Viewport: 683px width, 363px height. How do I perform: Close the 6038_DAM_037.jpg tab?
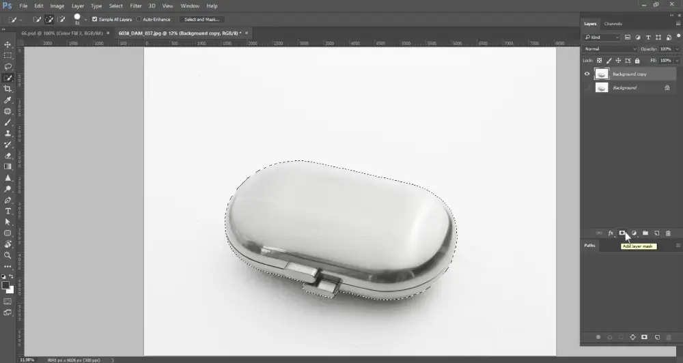pyautogui.click(x=247, y=33)
